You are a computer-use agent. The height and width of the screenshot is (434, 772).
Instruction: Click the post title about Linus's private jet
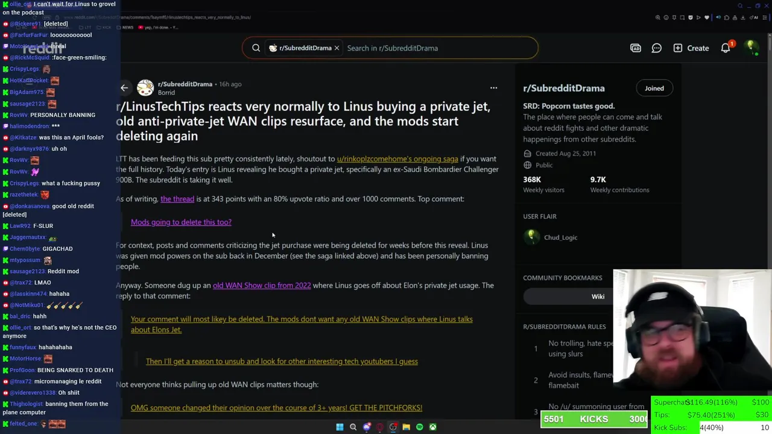point(303,121)
